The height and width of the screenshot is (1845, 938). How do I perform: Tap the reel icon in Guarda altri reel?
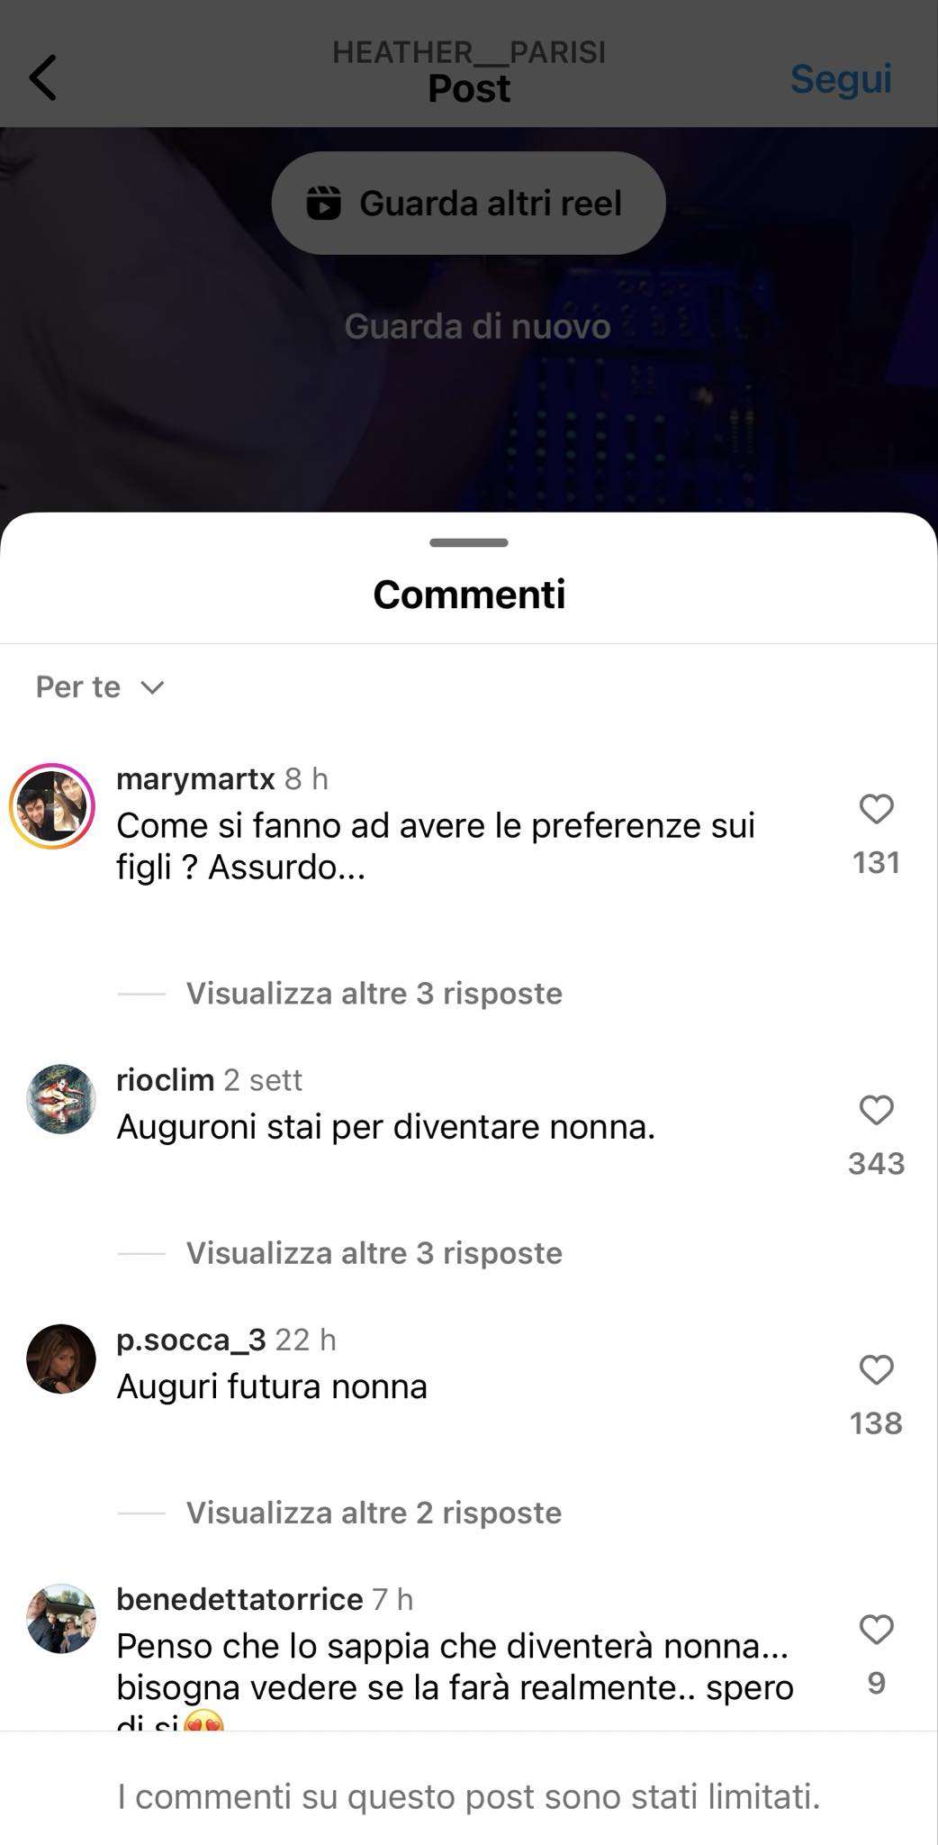(x=323, y=203)
